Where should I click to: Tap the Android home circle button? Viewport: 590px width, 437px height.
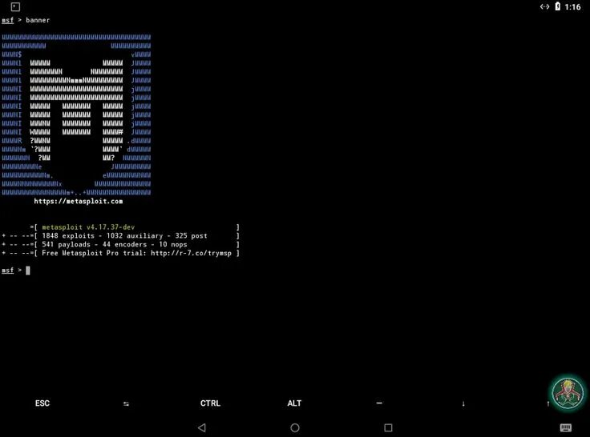(295, 427)
